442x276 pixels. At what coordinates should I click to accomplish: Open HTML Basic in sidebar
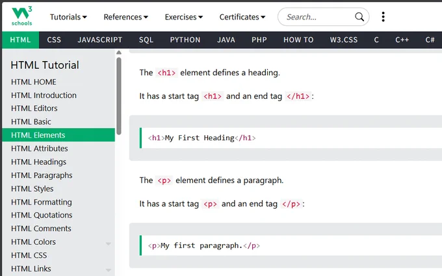pyautogui.click(x=58, y=121)
